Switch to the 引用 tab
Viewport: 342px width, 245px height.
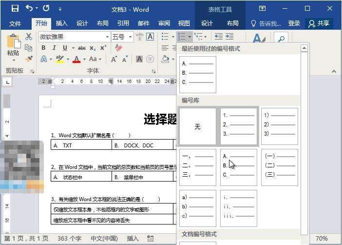pos(123,23)
